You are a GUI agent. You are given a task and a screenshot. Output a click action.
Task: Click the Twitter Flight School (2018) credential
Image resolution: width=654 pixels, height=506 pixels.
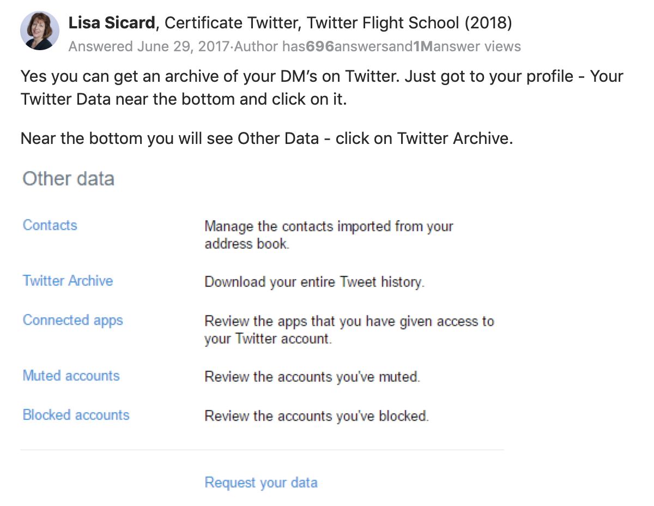(409, 22)
